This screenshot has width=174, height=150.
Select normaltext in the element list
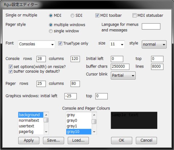pos(31,120)
